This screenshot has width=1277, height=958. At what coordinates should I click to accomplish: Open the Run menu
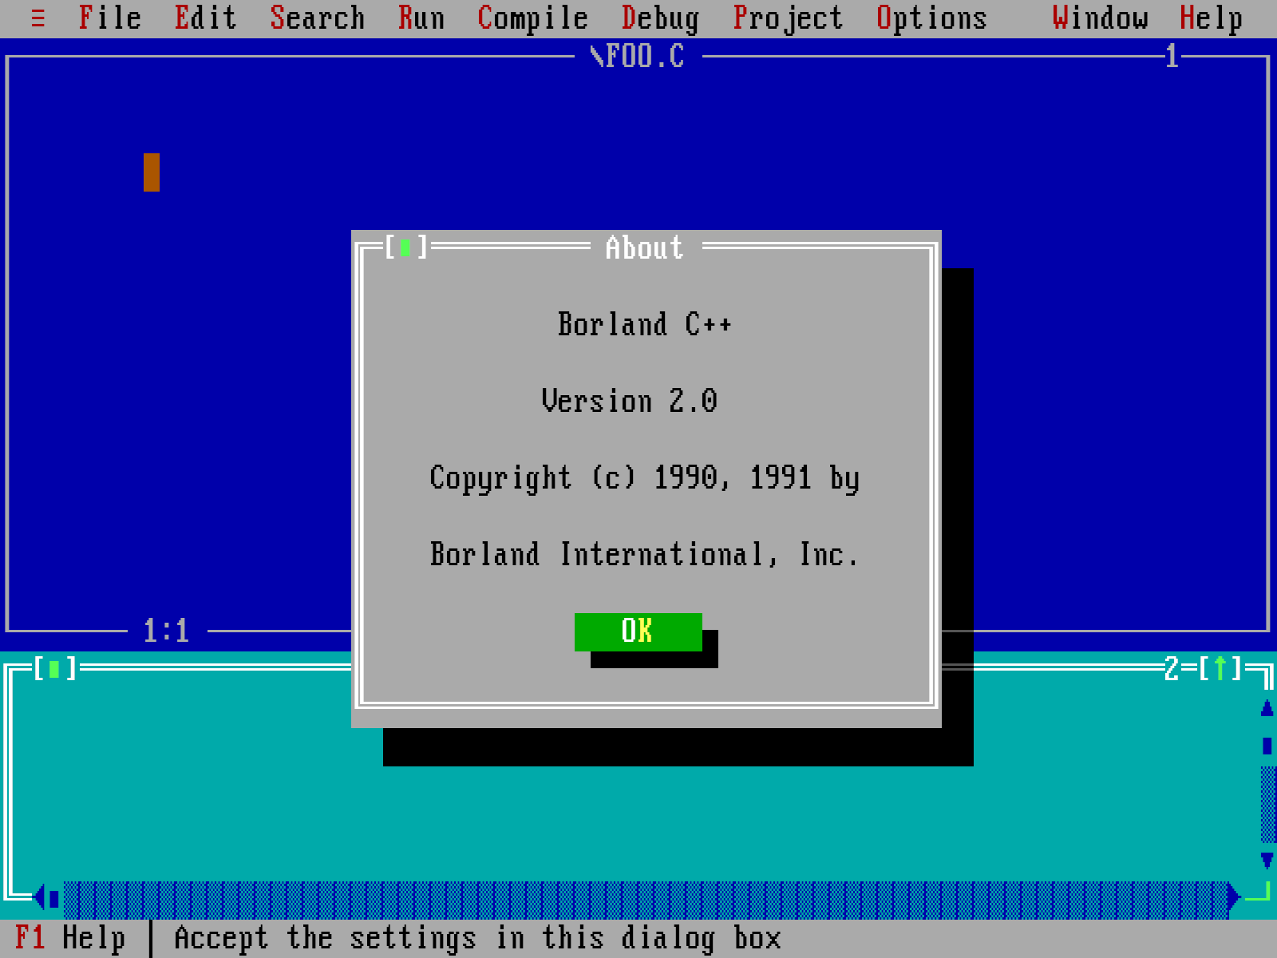click(x=421, y=18)
